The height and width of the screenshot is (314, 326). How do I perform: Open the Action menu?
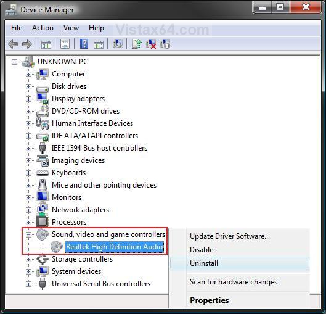[x=43, y=28]
